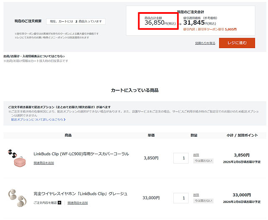Viewport: 268px width, 220px height.
Task: Open 配送オプションについて詳しくはこちら link
Action: pyautogui.click(x=37, y=120)
